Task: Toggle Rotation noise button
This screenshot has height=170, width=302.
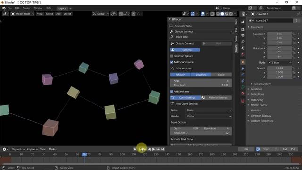Action: (x=180, y=75)
